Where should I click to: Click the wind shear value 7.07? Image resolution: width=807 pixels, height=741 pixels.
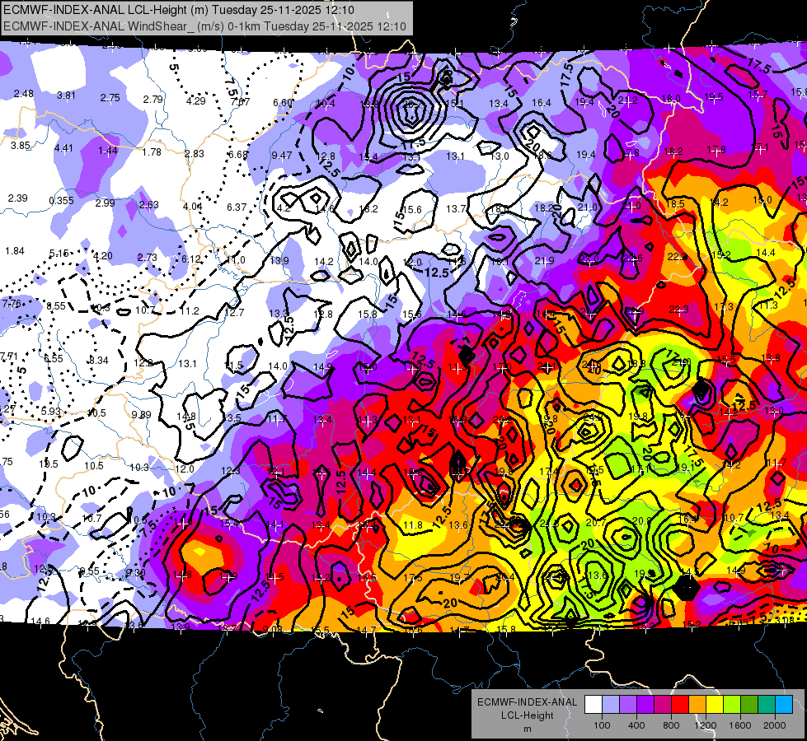[240, 102]
